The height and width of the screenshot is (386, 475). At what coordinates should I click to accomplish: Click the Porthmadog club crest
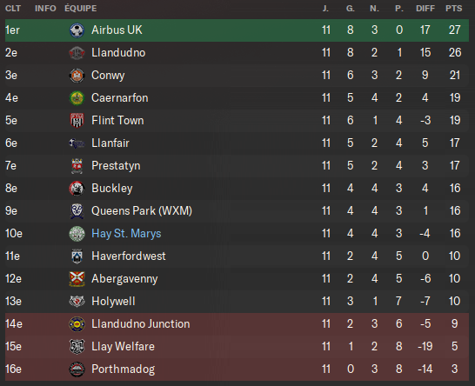point(77,369)
